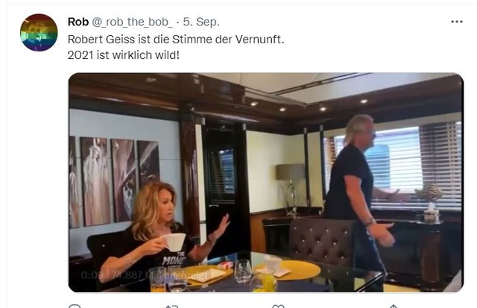Image resolution: width=477 pixels, height=308 pixels.
Task: Click the retweet icon below the video
Action: click(172, 307)
